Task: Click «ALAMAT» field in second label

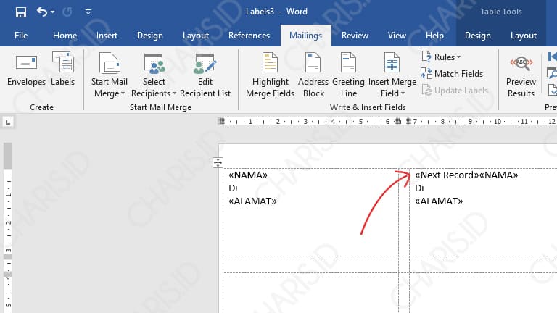Action: tap(439, 201)
